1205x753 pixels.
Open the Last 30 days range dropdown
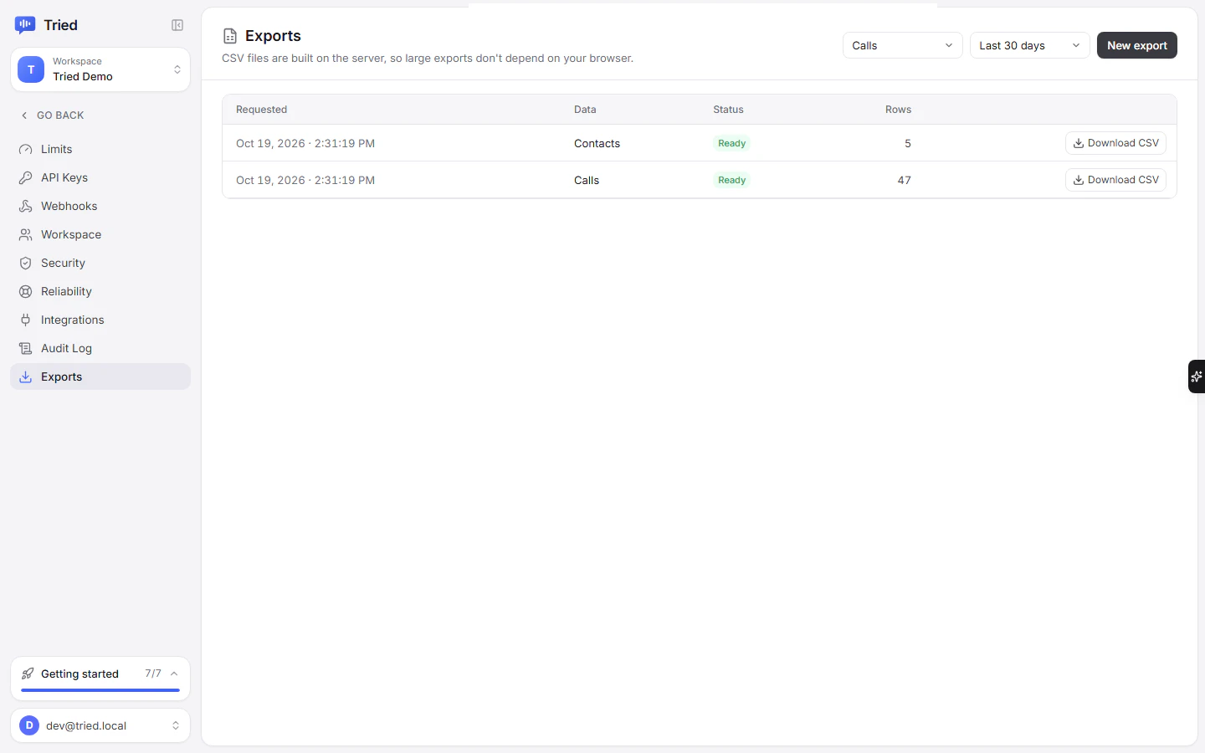point(1029,45)
